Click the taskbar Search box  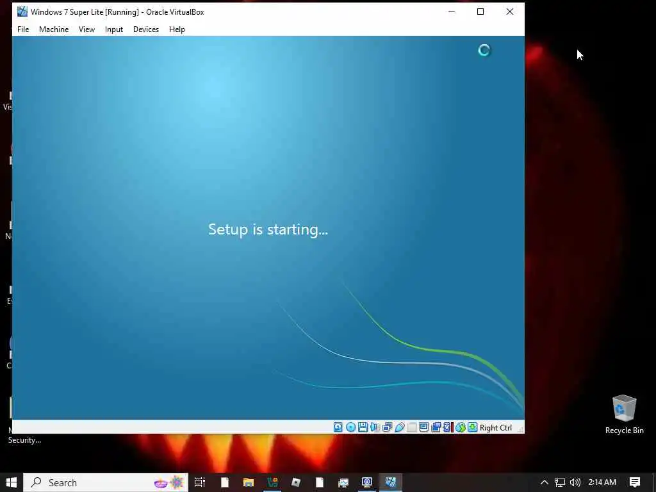106,482
